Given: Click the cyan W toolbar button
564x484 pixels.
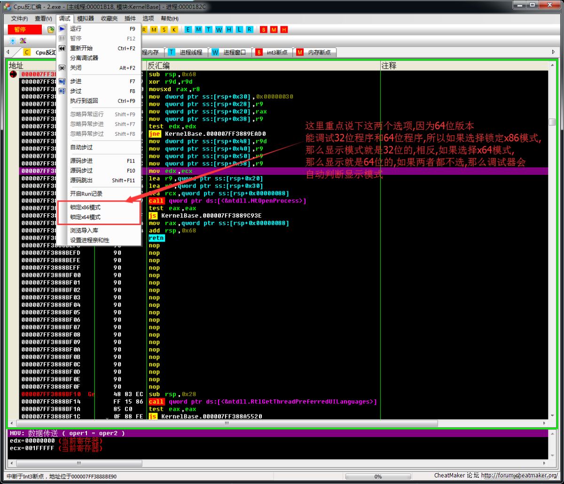Looking at the screenshot, I should pos(219,30).
